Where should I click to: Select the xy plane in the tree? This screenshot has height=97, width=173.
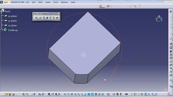pyautogui.click(x=12, y=16)
